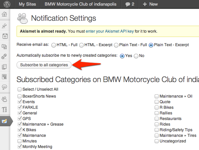Click the Notification Settings users icon
The image size is (199, 150).
[x=23, y=18]
